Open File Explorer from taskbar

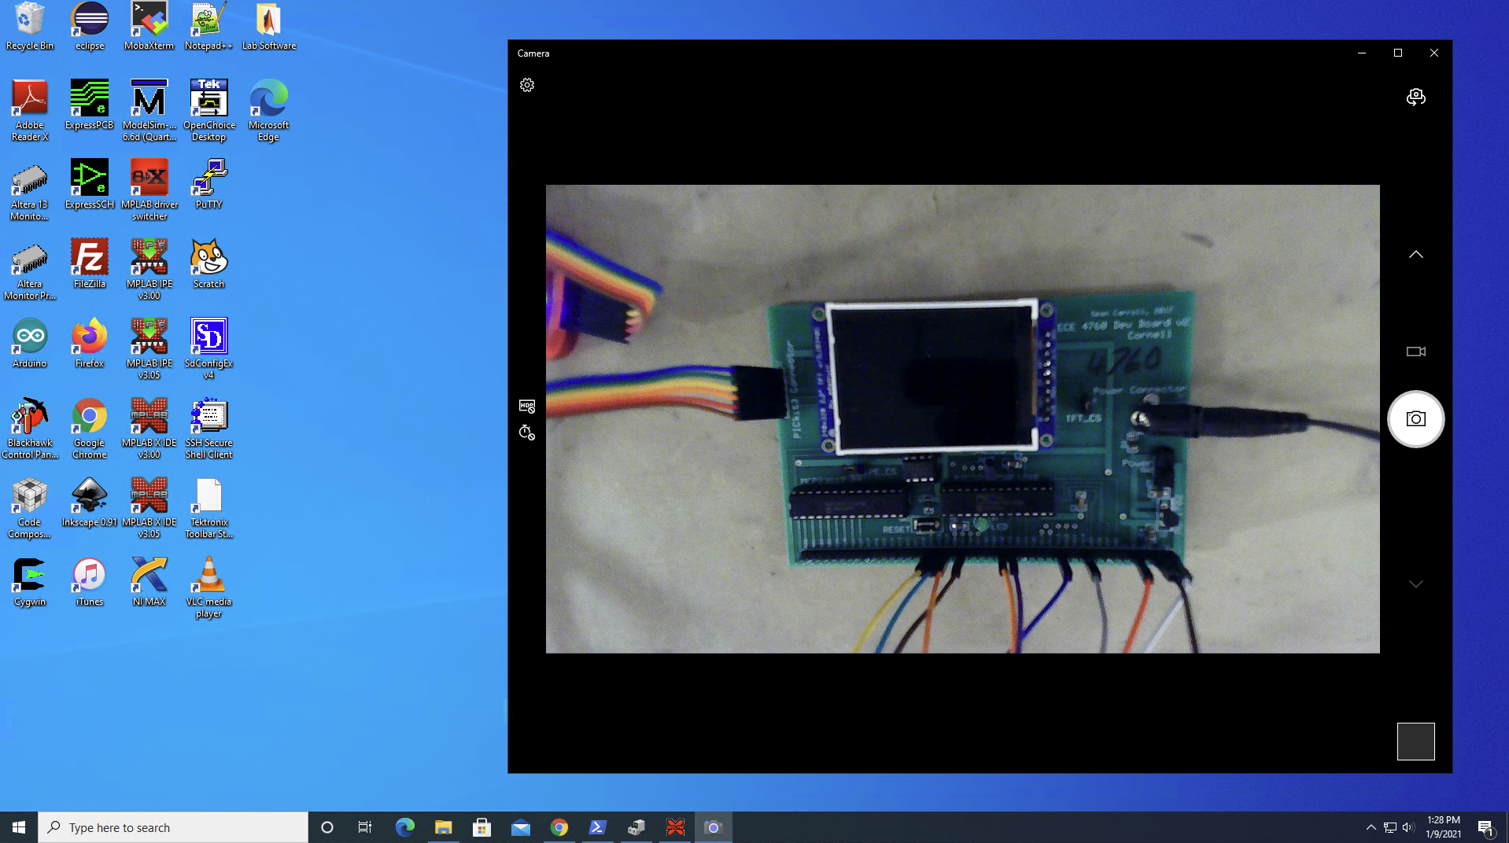coord(443,827)
